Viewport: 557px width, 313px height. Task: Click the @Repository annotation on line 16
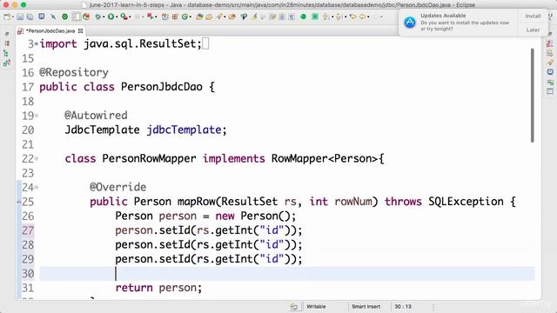[x=74, y=72]
